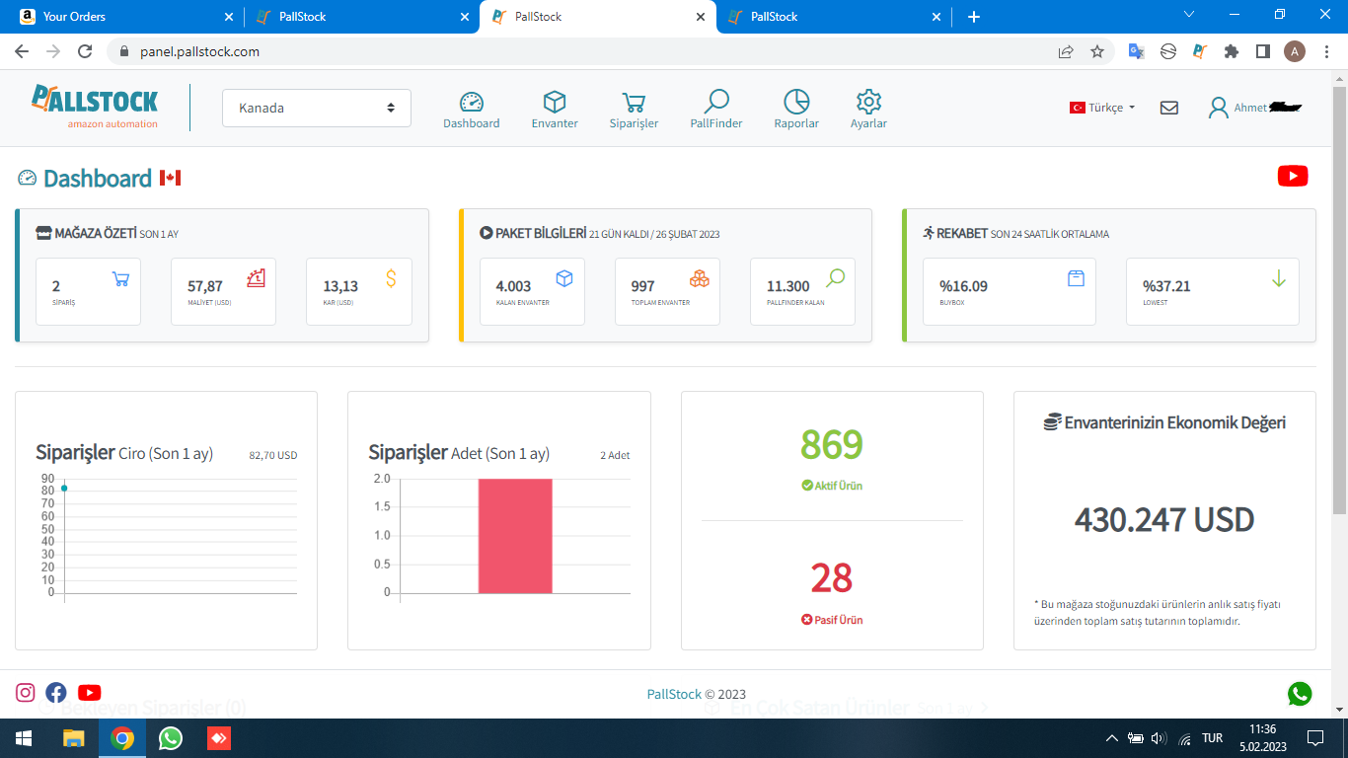The image size is (1348, 758).
Task: Open WhatsApp from the Windows taskbar
Action: tap(171, 738)
